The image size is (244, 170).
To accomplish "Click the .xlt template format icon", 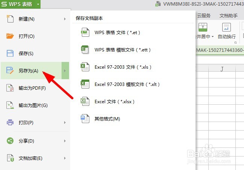I will point(85,84).
